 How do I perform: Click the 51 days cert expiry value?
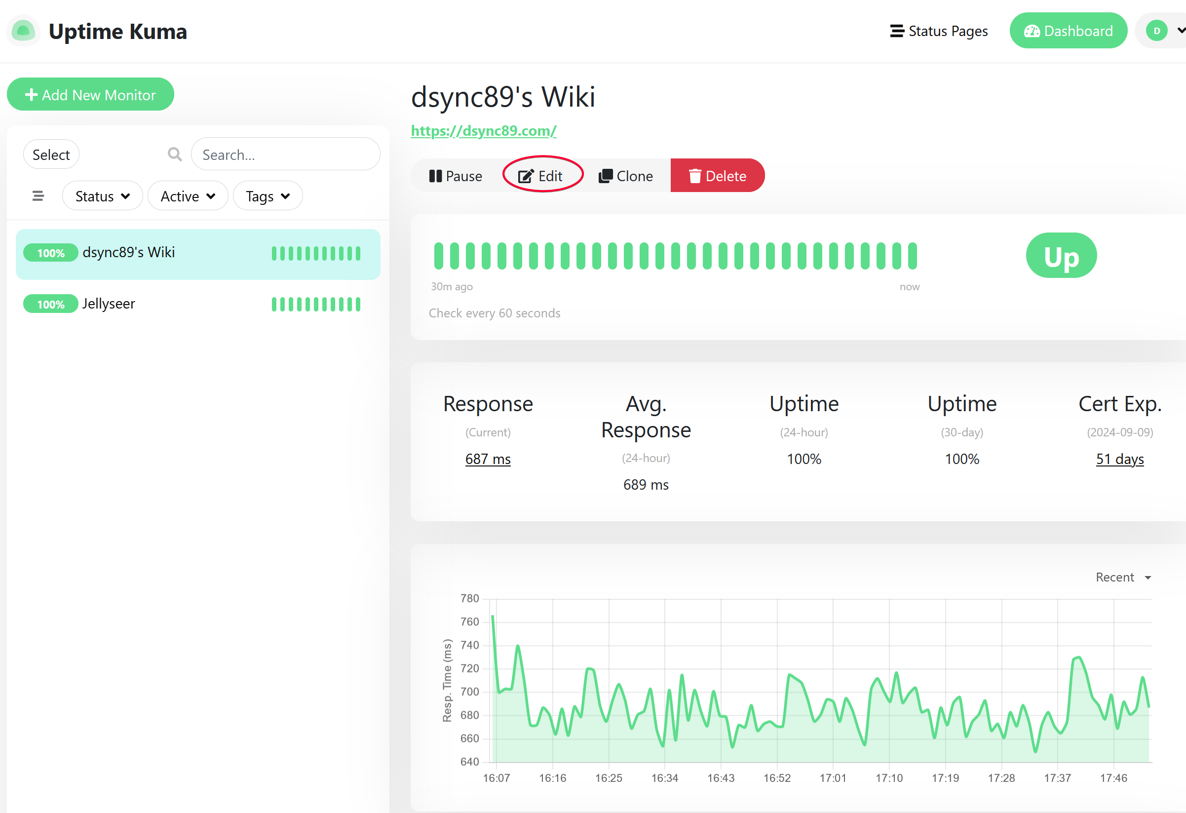(1120, 460)
